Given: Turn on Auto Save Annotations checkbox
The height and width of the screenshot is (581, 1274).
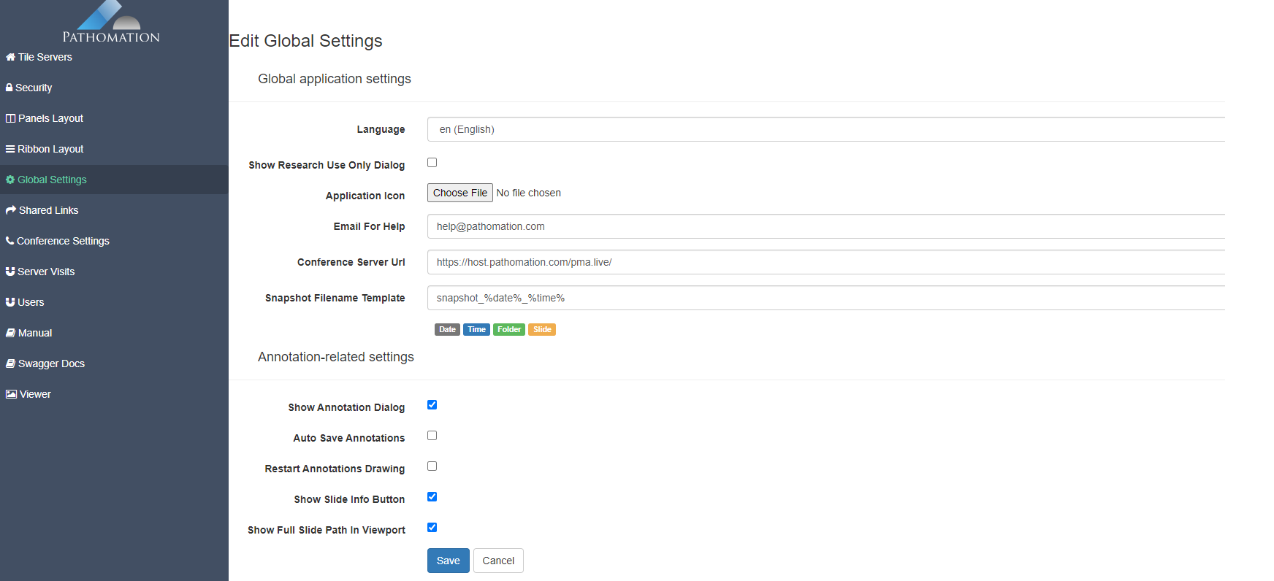Looking at the screenshot, I should (x=432, y=436).
